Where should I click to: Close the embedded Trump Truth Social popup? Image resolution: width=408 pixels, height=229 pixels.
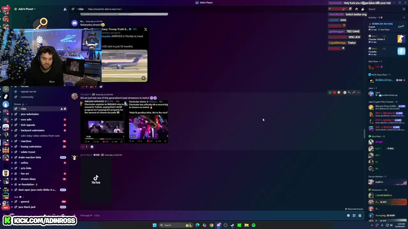point(145,29)
